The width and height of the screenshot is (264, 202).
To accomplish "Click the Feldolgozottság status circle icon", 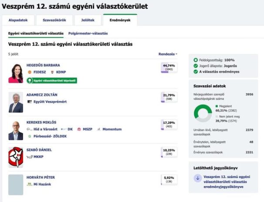I will coord(196,60).
